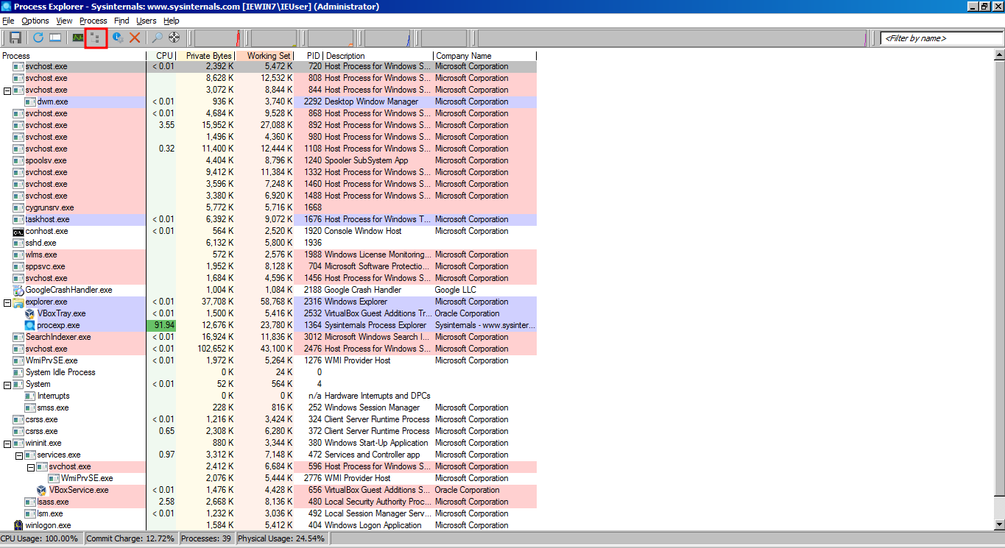The height and width of the screenshot is (548, 1005).
Task: Open the Find menu
Action: click(121, 21)
